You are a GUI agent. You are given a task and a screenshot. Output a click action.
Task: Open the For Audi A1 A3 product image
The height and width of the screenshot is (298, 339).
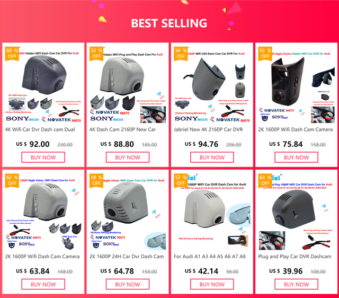[x=212, y=211]
